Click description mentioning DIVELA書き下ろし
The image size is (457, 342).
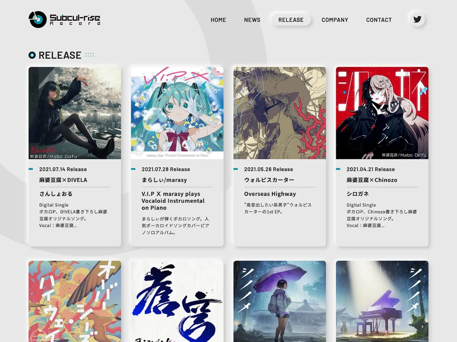tap(73, 215)
